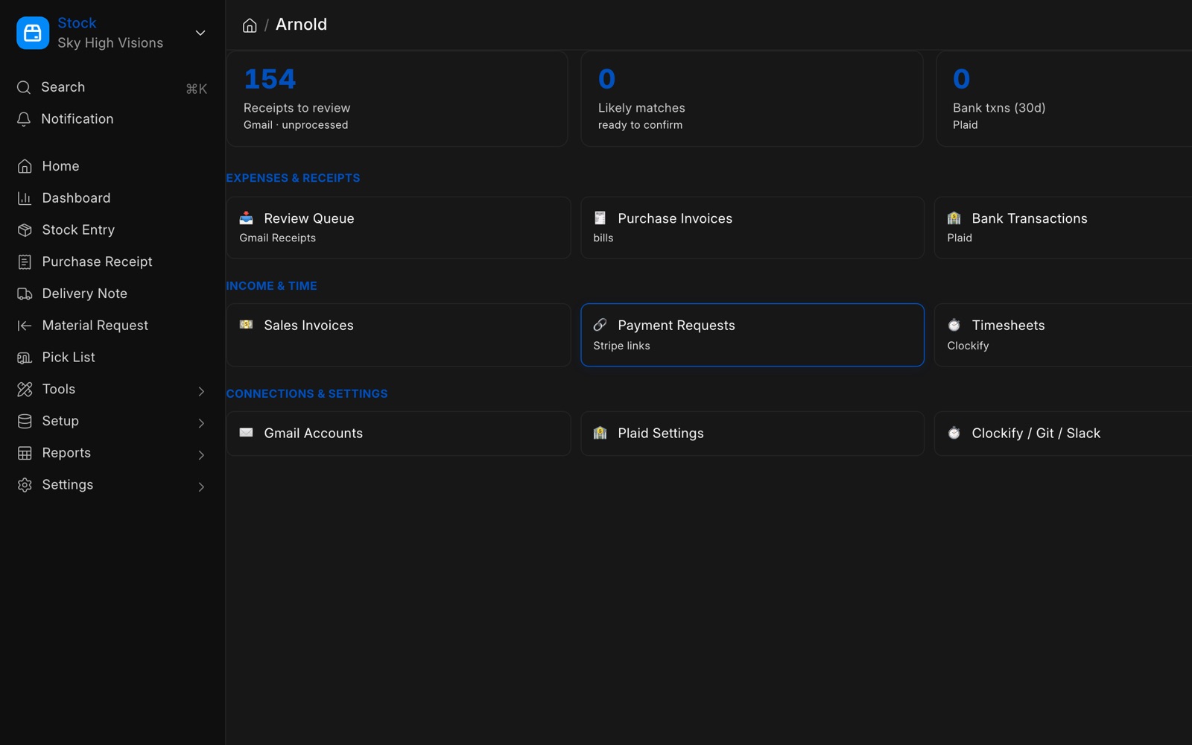Expand the Tools section chevron

click(x=201, y=391)
